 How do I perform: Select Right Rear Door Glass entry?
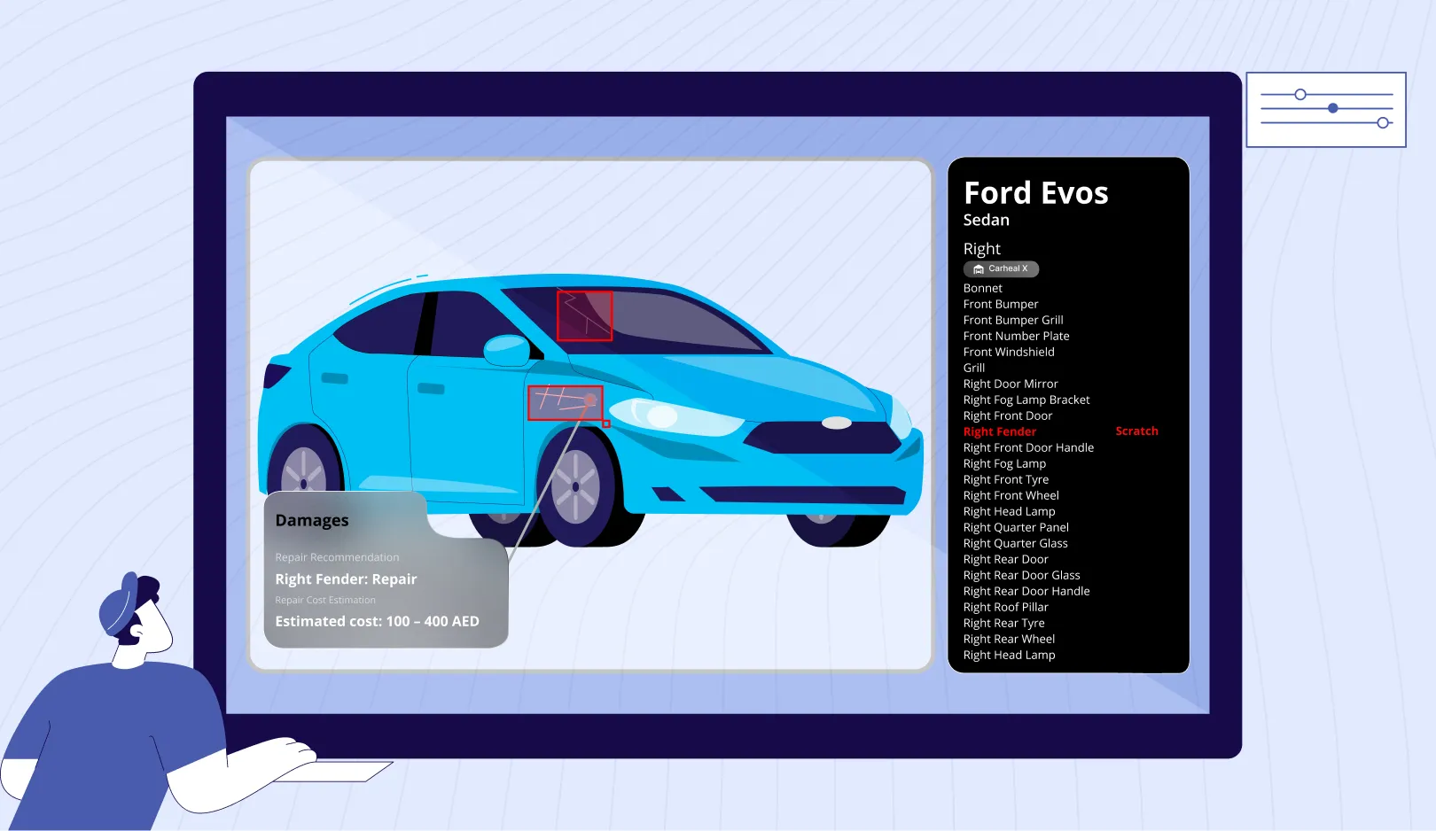1022,575
